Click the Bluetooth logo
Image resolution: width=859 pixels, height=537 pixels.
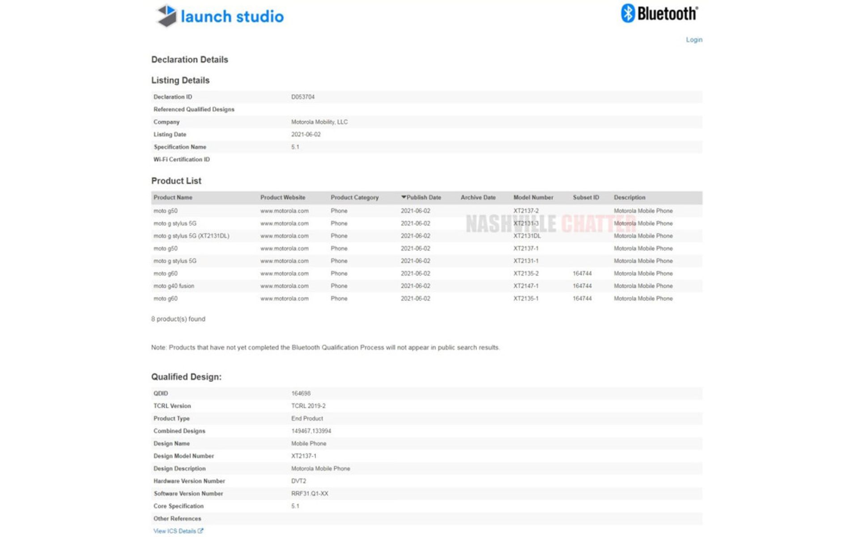click(659, 13)
